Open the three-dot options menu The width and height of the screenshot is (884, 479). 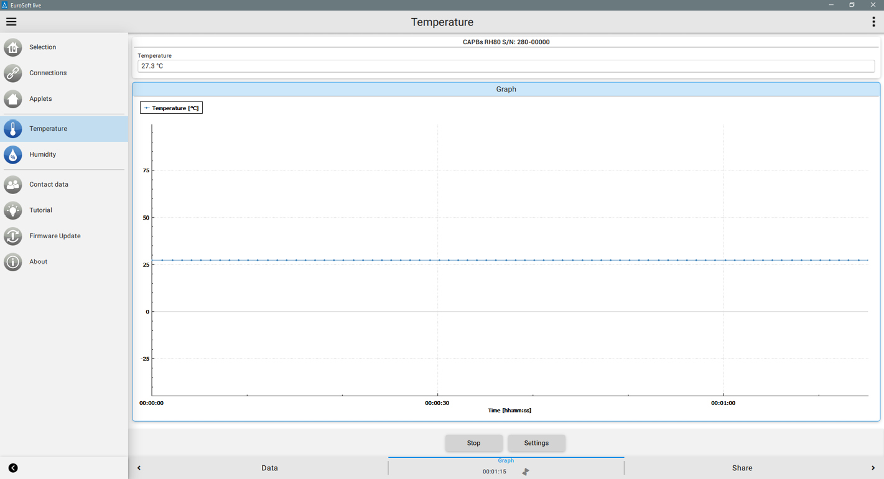tap(873, 22)
